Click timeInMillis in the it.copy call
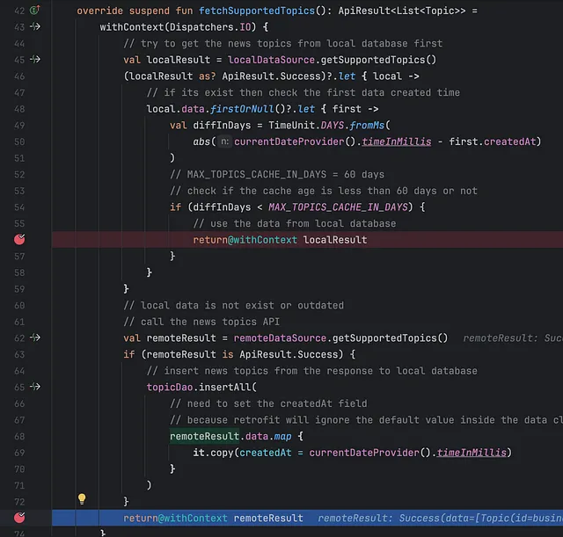563x537 pixels. [473, 453]
